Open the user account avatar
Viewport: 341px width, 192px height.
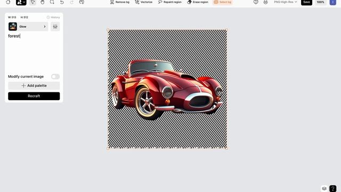(332, 2)
